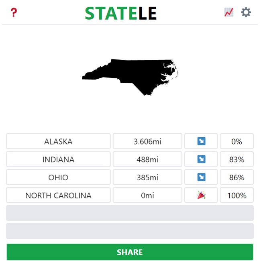Open the help question mark icon
This screenshot has height=261, width=261.
[14, 12]
